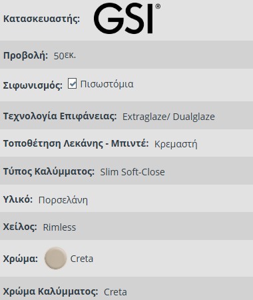Click the Σιφωνισμός row label

(33, 85)
